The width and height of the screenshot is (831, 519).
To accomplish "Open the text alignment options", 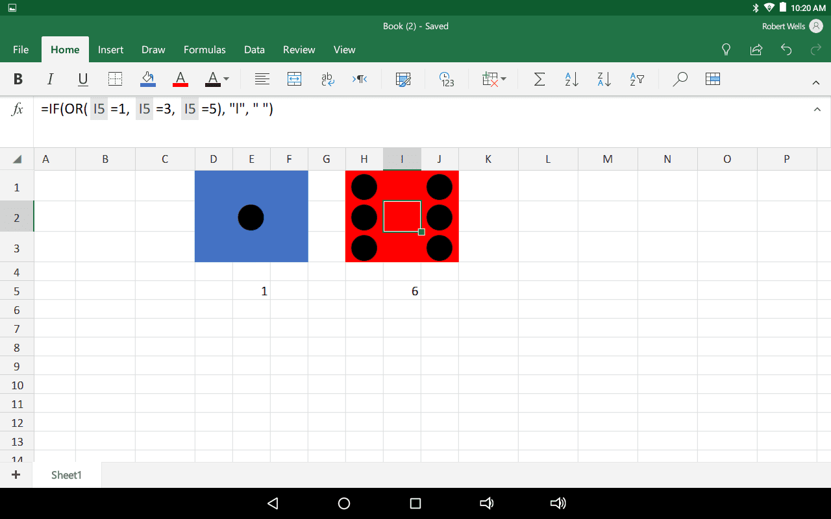I will point(262,79).
